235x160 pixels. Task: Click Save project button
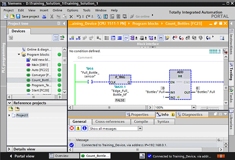click(x=28, y=16)
